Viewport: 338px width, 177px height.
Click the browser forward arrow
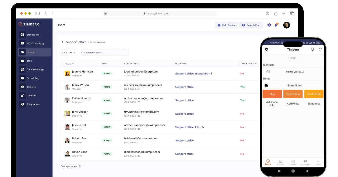pyautogui.click(x=52, y=13)
